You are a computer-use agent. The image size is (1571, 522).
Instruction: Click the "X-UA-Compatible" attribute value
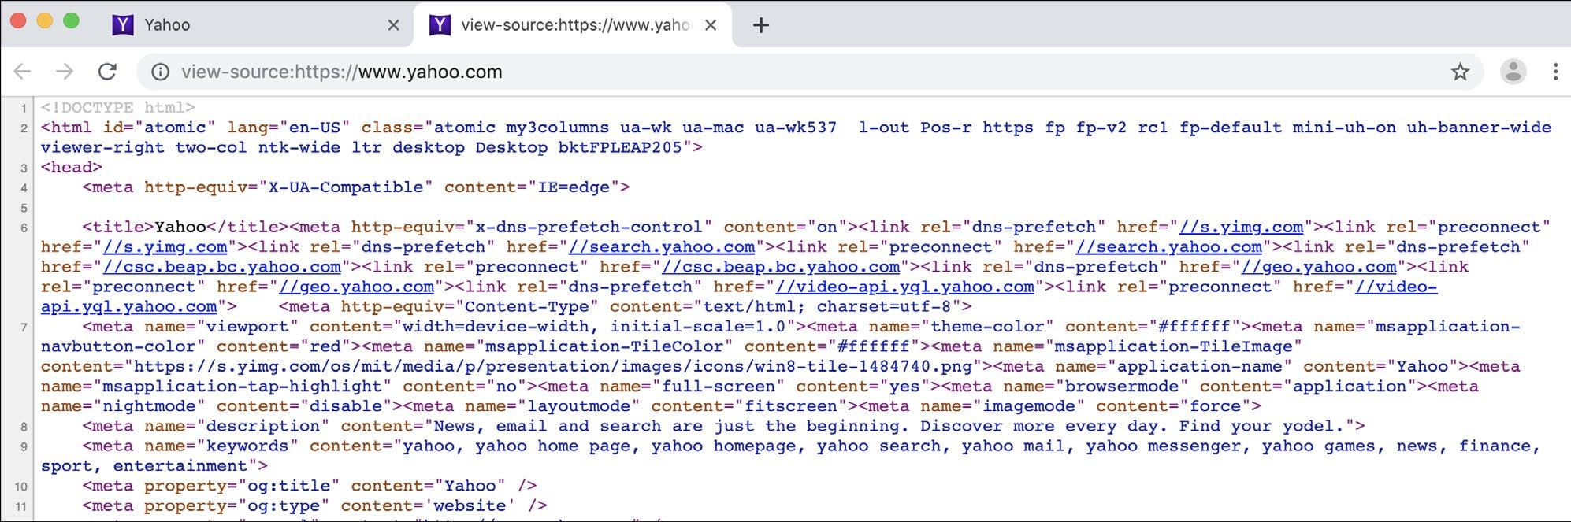346,187
